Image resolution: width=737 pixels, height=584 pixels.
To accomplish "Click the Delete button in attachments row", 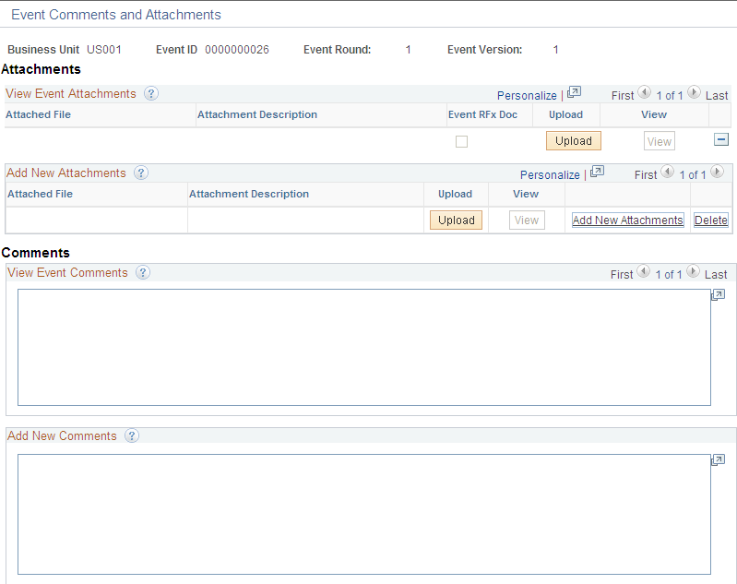I will 711,220.
